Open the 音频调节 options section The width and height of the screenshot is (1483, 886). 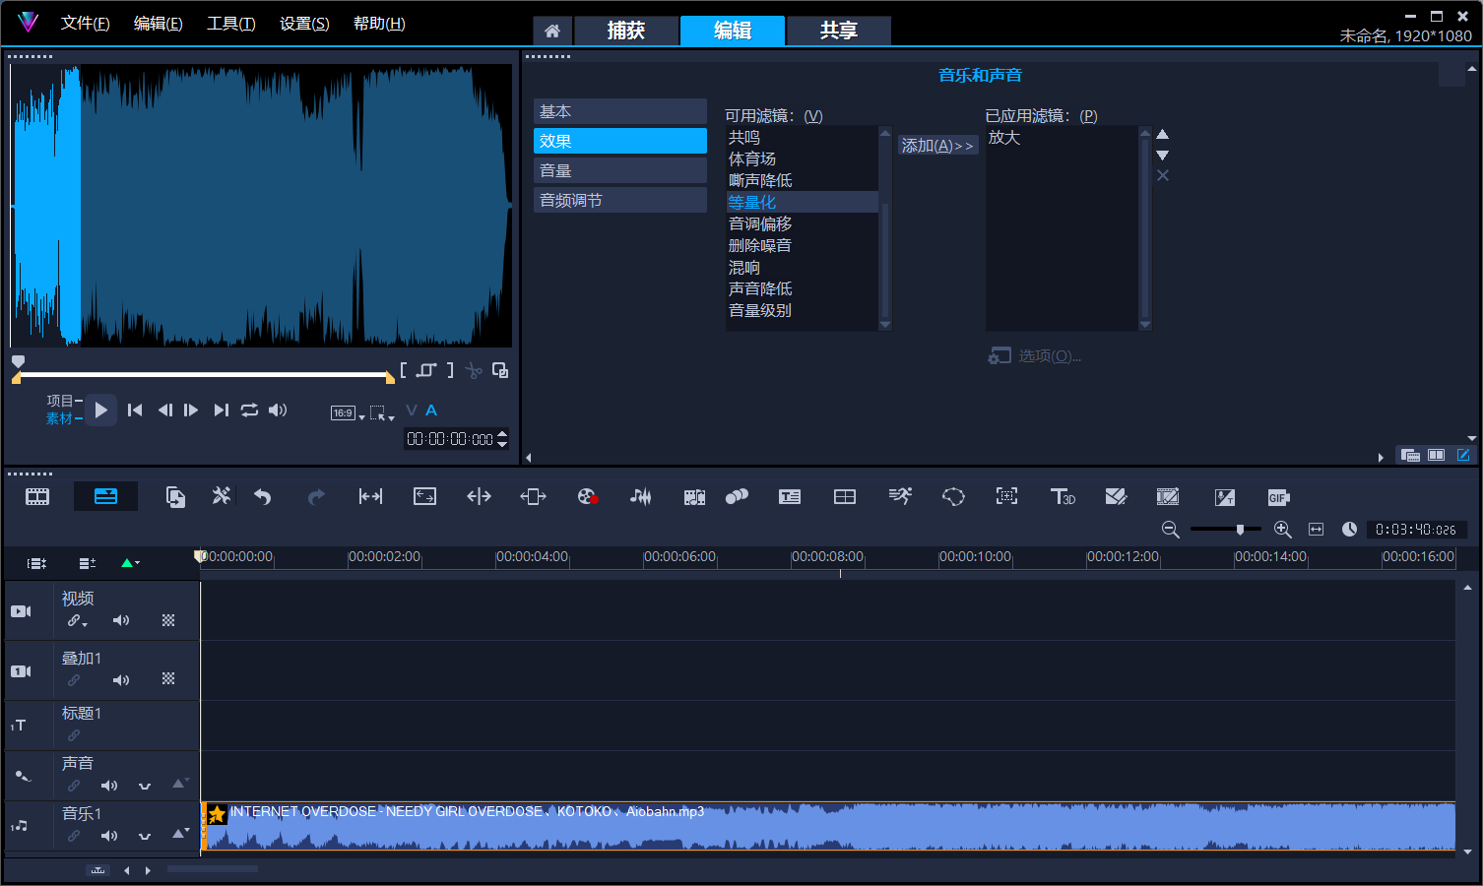pos(620,200)
